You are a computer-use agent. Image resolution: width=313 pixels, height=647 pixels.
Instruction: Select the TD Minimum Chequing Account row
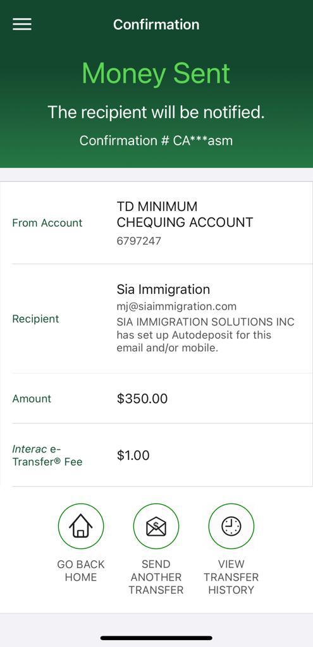[x=157, y=223]
